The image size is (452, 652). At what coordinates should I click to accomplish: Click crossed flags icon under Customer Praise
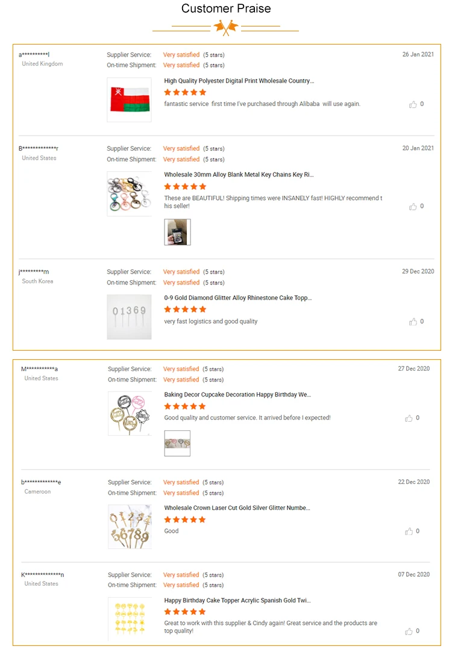pos(226,27)
